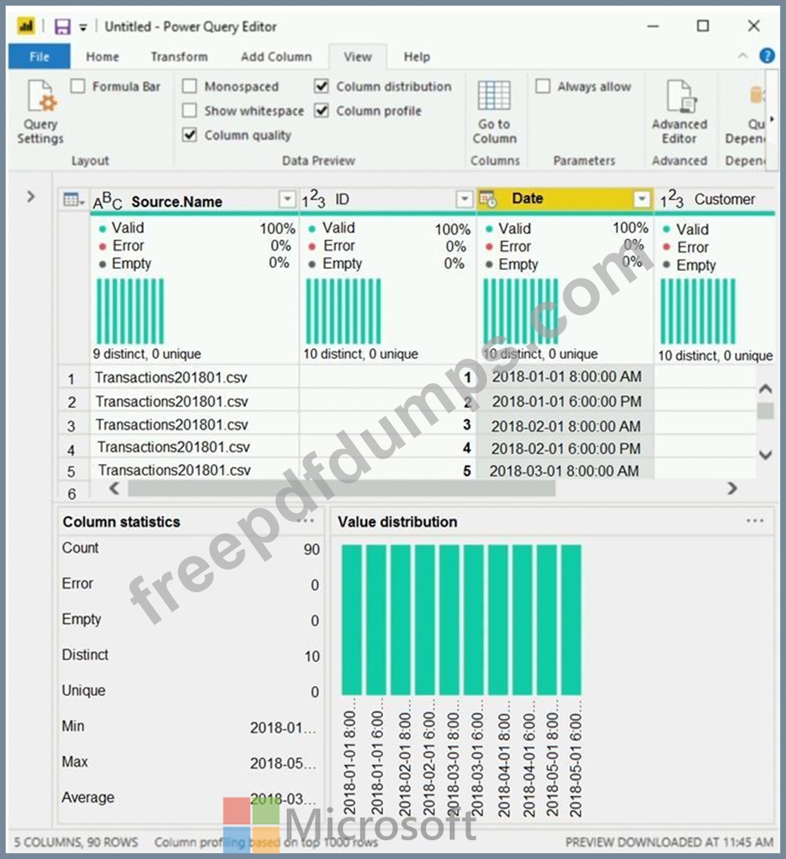The width and height of the screenshot is (786, 859).
Task: Select row number 4 header
Action: point(71,449)
